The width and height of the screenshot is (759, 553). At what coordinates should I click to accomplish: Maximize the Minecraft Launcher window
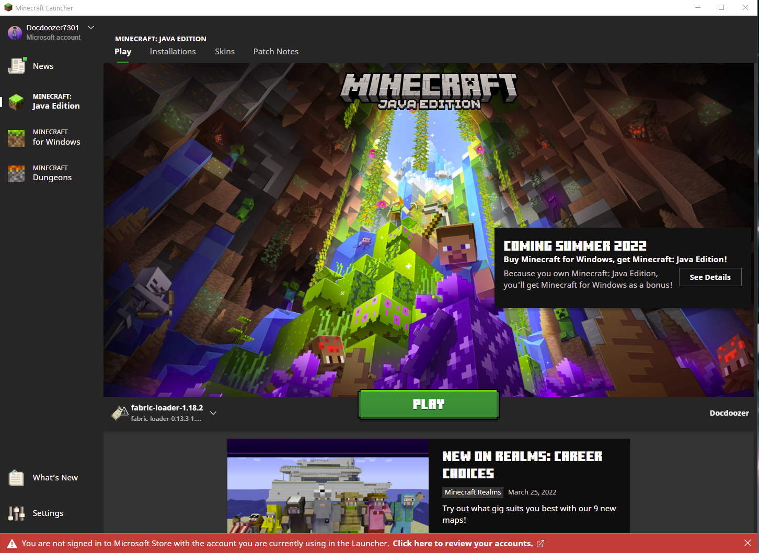[x=721, y=8]
